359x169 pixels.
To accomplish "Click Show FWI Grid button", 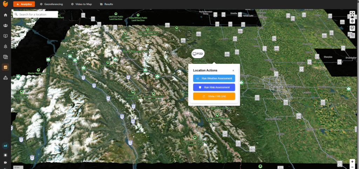I will (214, 96).
